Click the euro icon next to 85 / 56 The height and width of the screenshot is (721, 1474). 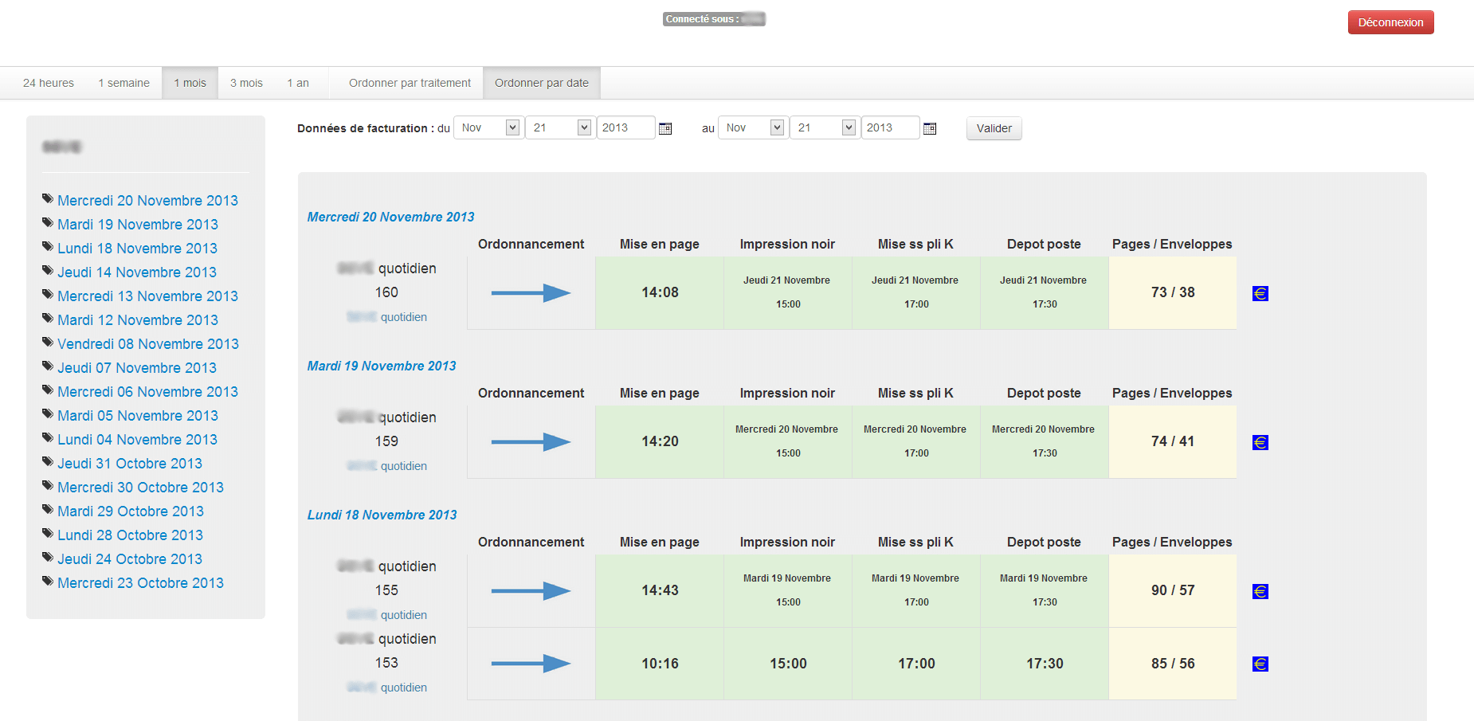(x=1260, y=664)
